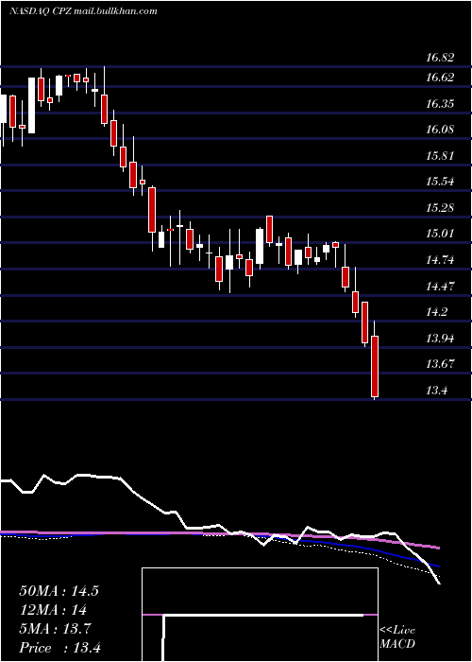Click the 16.82 price axis label
This screenshot has width=472, height=662.
coord(440,58)
